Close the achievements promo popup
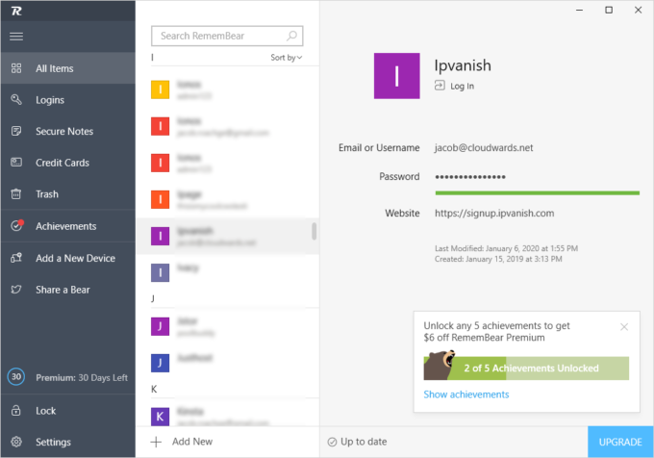This screenshot has width=654, height=458. (x=624, y=327)
